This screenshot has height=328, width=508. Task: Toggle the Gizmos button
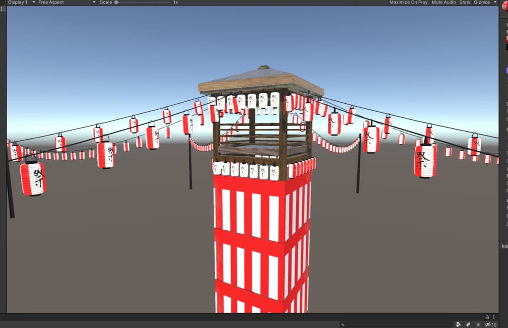coord(481,2)
